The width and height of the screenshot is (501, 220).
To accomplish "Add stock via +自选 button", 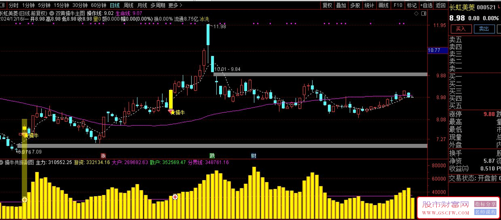I will click(426, 5).
